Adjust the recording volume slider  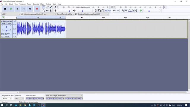point(65,11)
